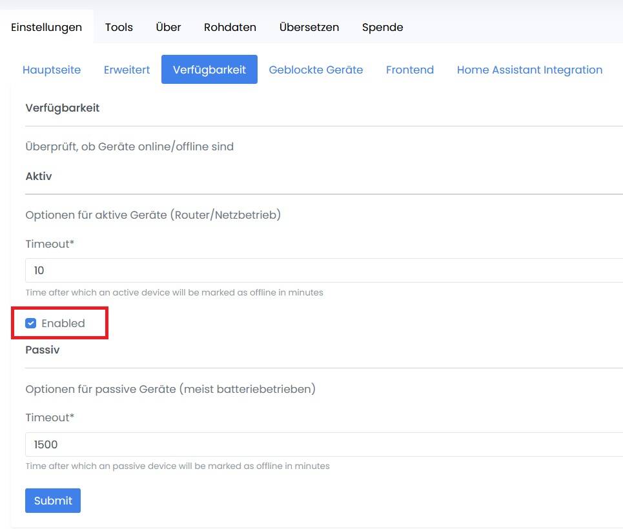The image size is (623, 529).
Task: Click the Timeout label under Aktiv
Action: [x=49, y=244]
